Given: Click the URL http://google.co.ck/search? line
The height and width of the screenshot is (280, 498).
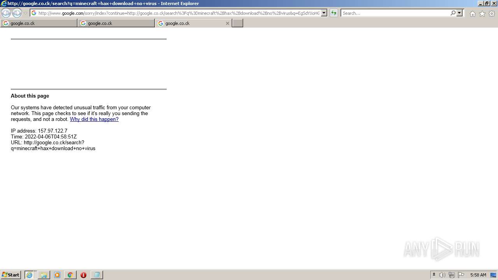Looking at the screenshot, I should point(47,143).
